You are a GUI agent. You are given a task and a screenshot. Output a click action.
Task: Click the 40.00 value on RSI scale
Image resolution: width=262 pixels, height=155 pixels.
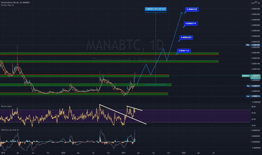(x=254, y=119)
